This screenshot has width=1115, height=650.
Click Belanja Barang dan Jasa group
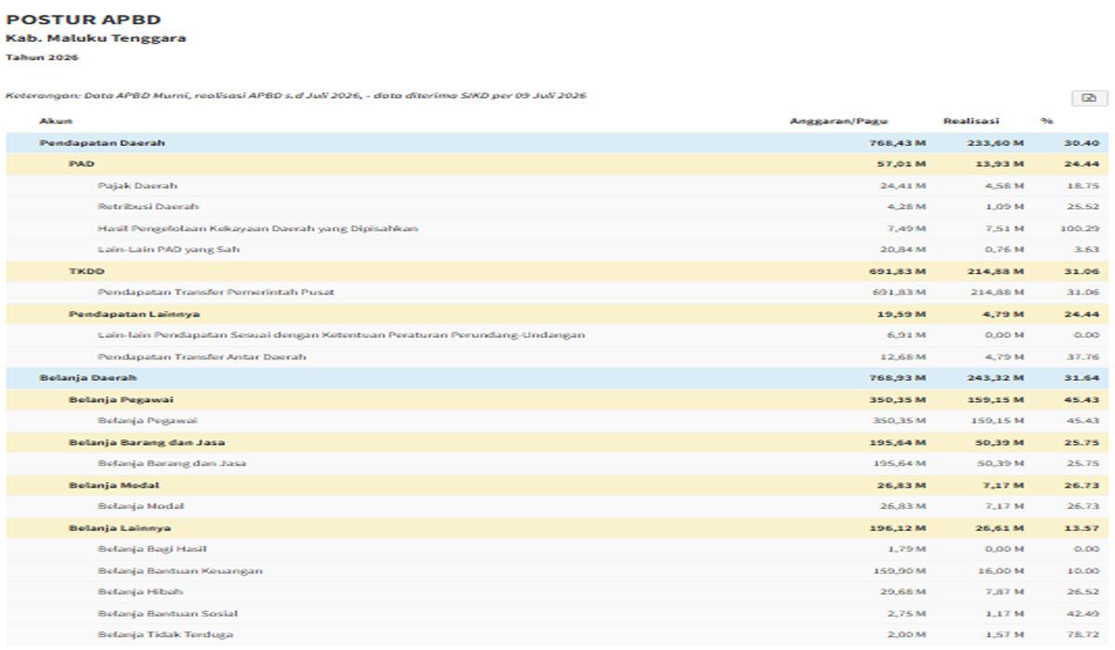coord(557,442)
